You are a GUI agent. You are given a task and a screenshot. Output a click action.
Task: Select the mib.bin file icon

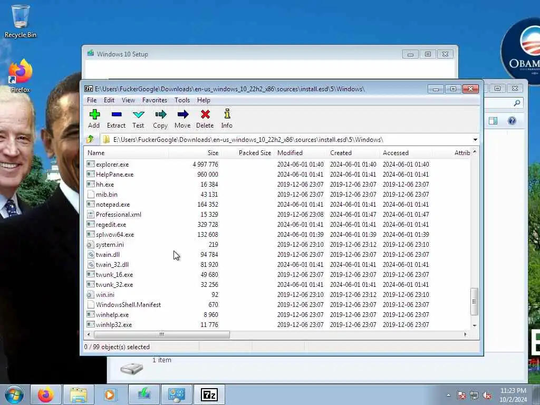click(91, 194)
